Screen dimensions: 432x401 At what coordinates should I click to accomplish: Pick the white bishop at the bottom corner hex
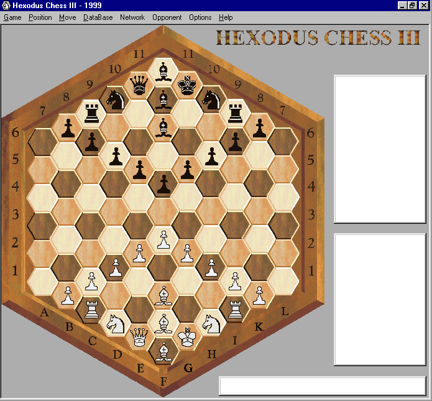point(163,351)
